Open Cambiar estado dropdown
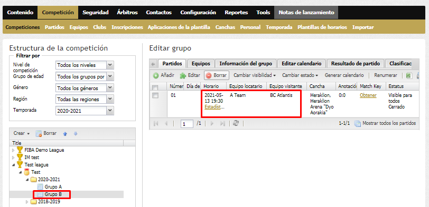 (x=300, y=75)
